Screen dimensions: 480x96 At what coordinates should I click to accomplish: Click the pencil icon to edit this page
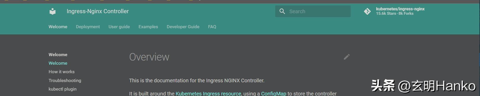pyautogui.click(x=347, y=57)
